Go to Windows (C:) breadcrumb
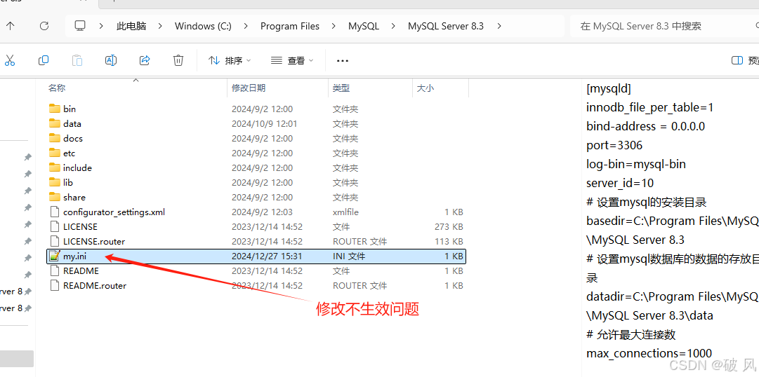Screen dimensions: 759x377 [x=204, y=26]
